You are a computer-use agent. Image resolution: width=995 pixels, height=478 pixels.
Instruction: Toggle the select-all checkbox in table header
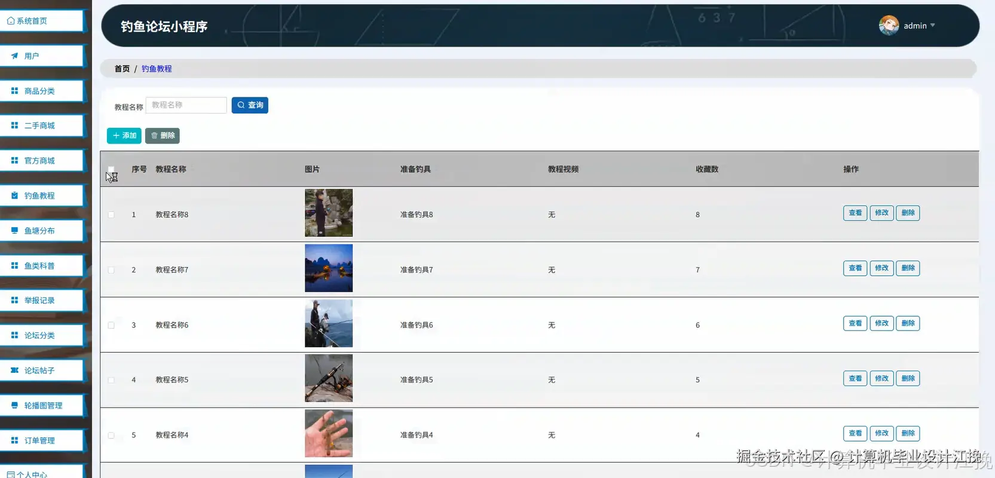[x=111, y=169]
